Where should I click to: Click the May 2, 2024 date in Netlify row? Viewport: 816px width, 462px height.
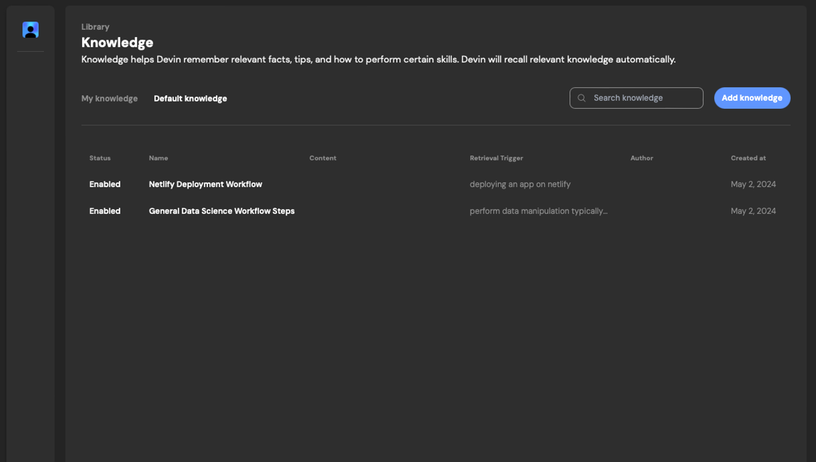click(753, 184)
